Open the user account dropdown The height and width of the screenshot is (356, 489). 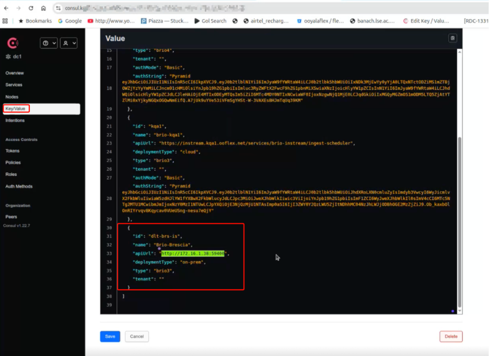coord(68,43)
